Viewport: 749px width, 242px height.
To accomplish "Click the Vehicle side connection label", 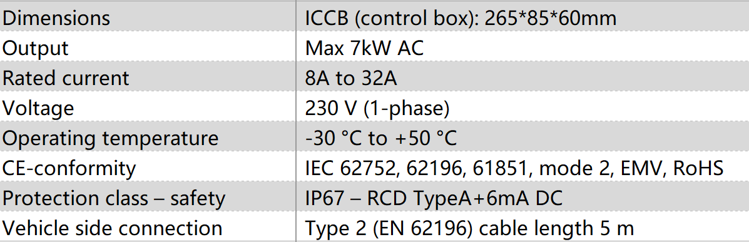I will 112,228.
